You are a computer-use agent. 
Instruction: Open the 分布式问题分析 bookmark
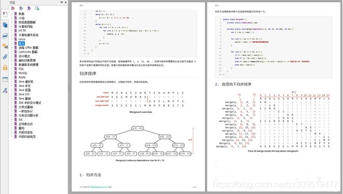(29, 115)
